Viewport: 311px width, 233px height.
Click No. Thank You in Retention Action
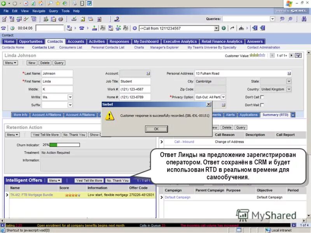[74, 135]
